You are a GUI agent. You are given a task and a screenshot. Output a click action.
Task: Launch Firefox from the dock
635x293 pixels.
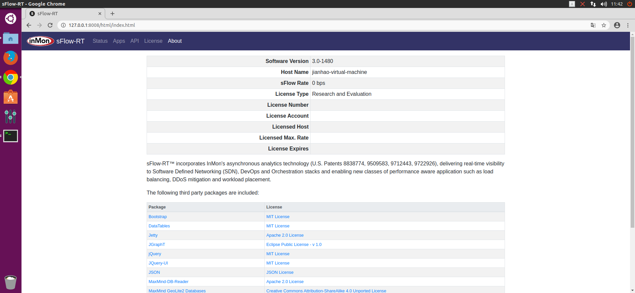(11, 58)
